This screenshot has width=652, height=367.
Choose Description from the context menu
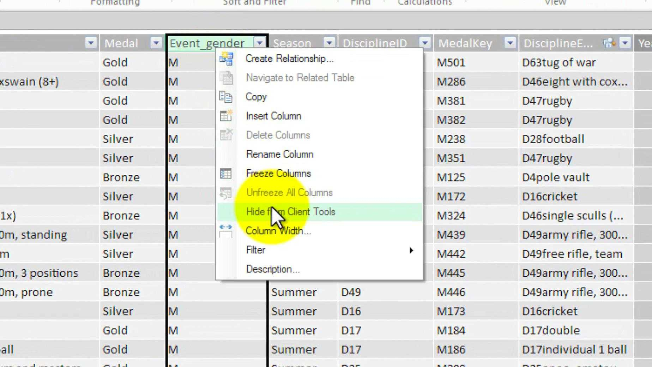(x=273, y=269)
